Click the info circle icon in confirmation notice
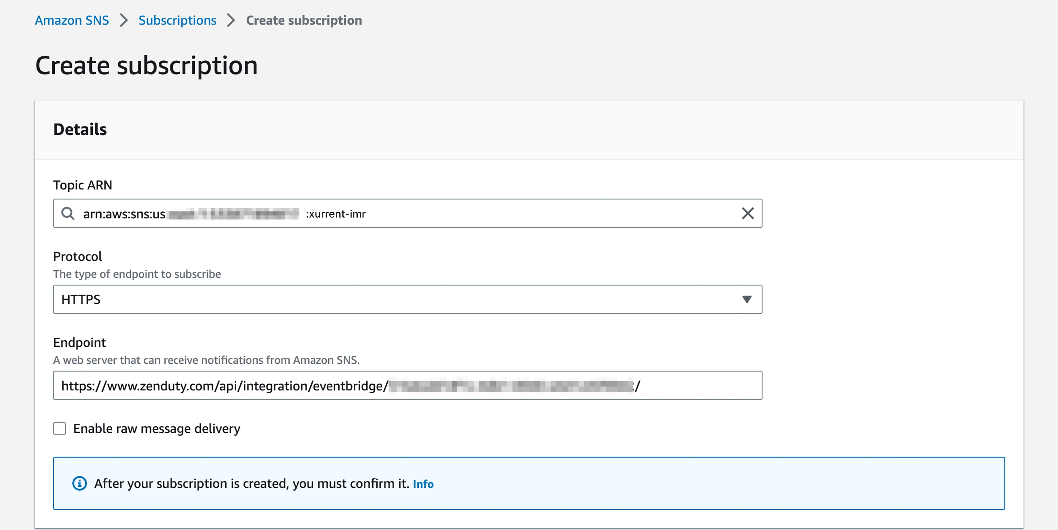Image resolution: width=1058 pixels, height=530 pixels. click(x=80, y=483)
